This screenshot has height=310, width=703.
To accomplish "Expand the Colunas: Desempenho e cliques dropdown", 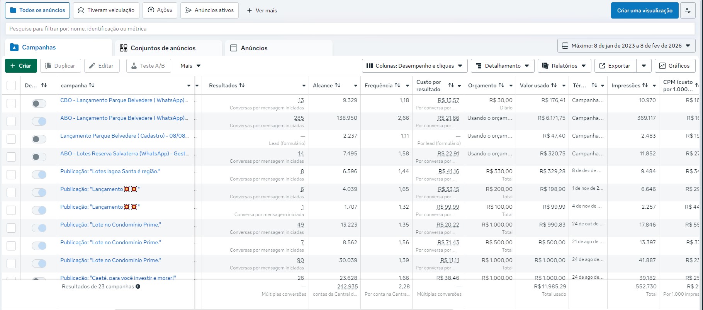I will pyautogui.click(x=414, y=66).
